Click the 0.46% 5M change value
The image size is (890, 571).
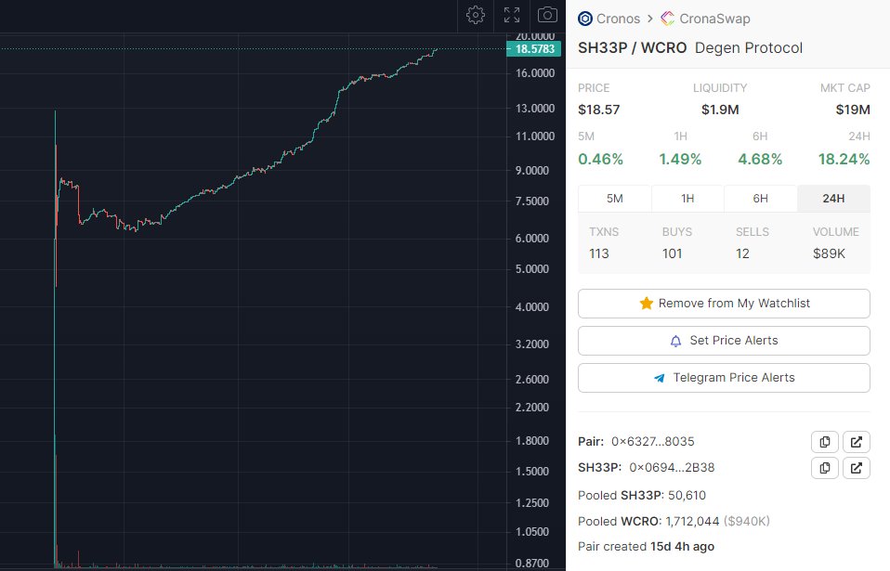tap(600, 160)
